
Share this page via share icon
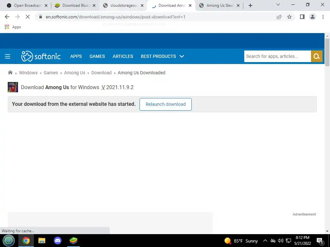[x=279, y=17]
